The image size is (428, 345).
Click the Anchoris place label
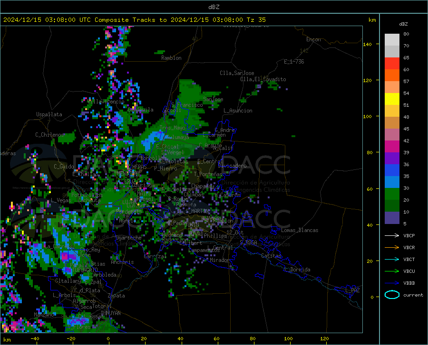(122, 262)
